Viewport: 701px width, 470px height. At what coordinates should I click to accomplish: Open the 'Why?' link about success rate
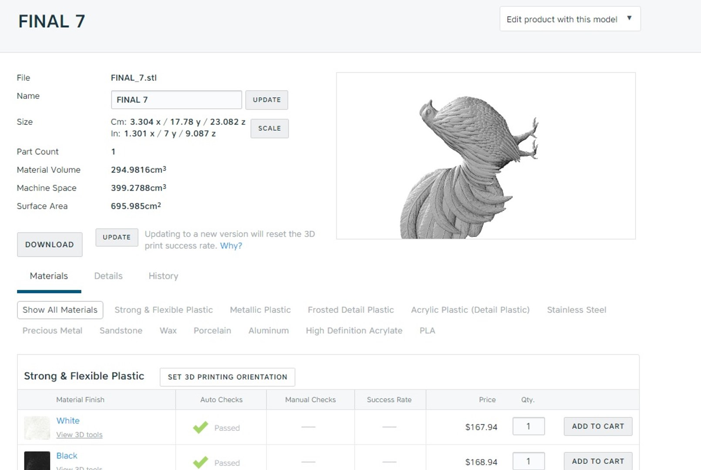tap(231, 245)
